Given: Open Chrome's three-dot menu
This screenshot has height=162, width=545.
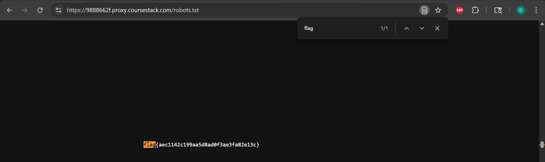Looking at the screenshot, I should pyautogui.click(x=536, y=10).
